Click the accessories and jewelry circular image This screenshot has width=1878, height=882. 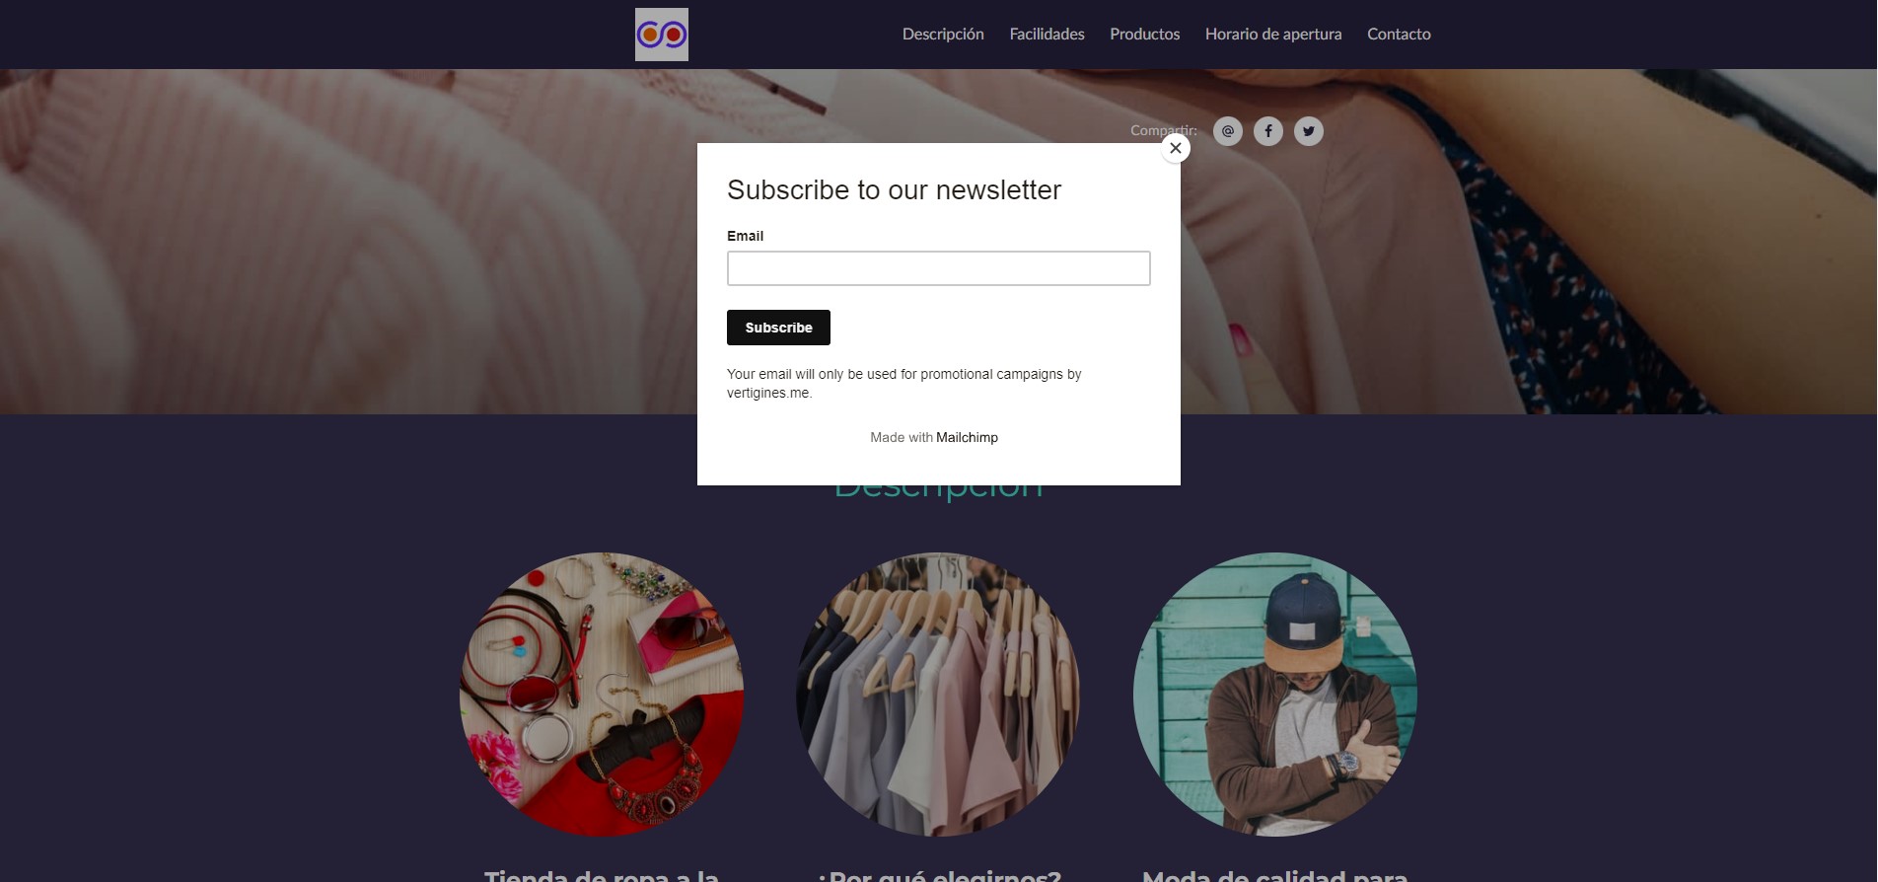pos(601,694)
